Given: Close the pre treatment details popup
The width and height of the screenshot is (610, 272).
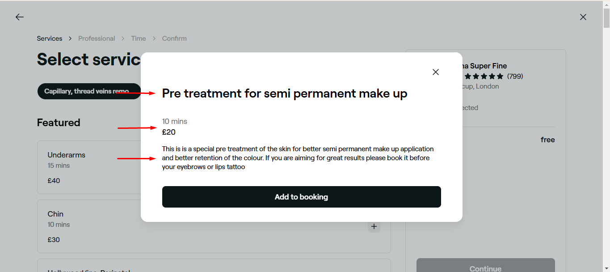Looking at the screenshot, I should [436, 72].
